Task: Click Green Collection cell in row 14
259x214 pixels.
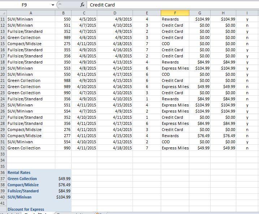Action: (31, 38)
